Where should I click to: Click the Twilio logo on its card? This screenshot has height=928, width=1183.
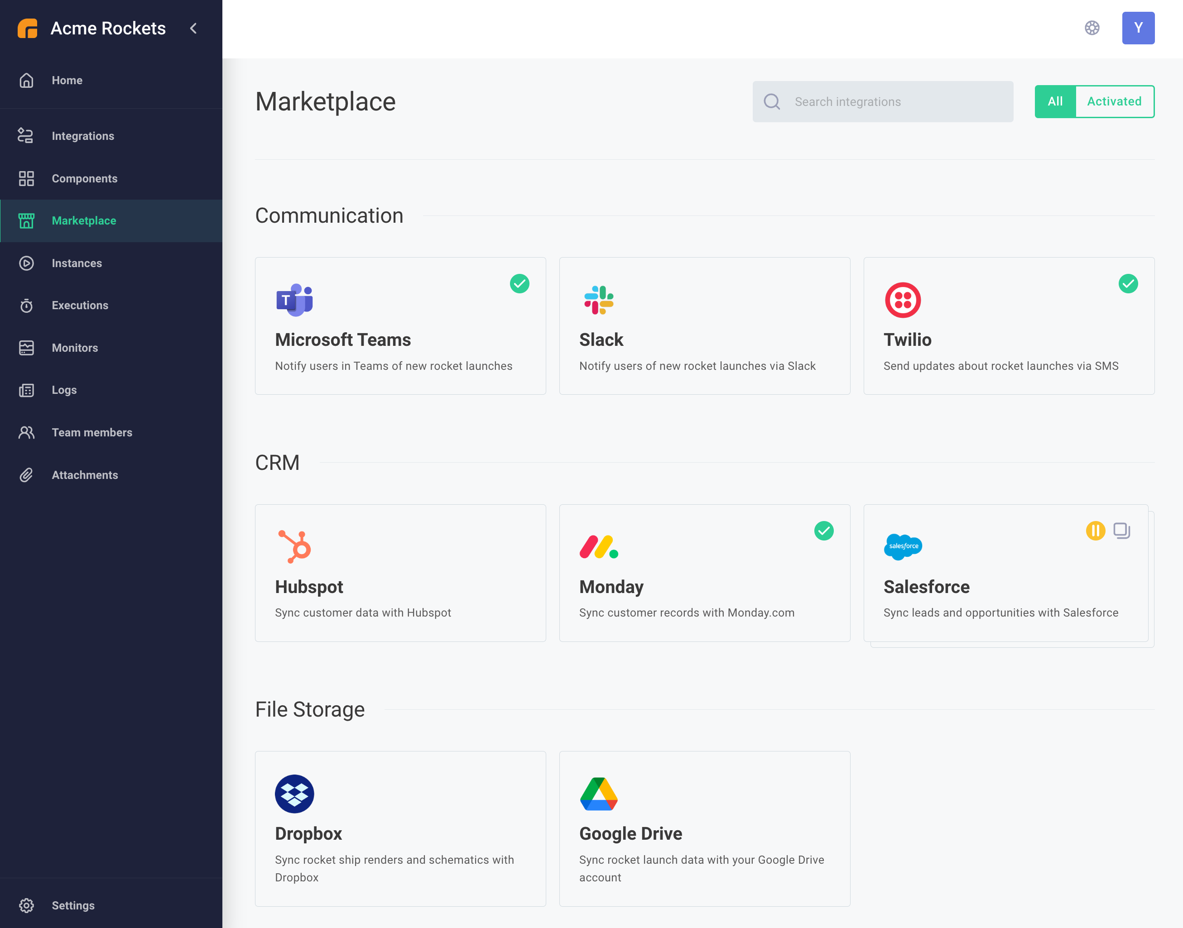coord(903,300)
